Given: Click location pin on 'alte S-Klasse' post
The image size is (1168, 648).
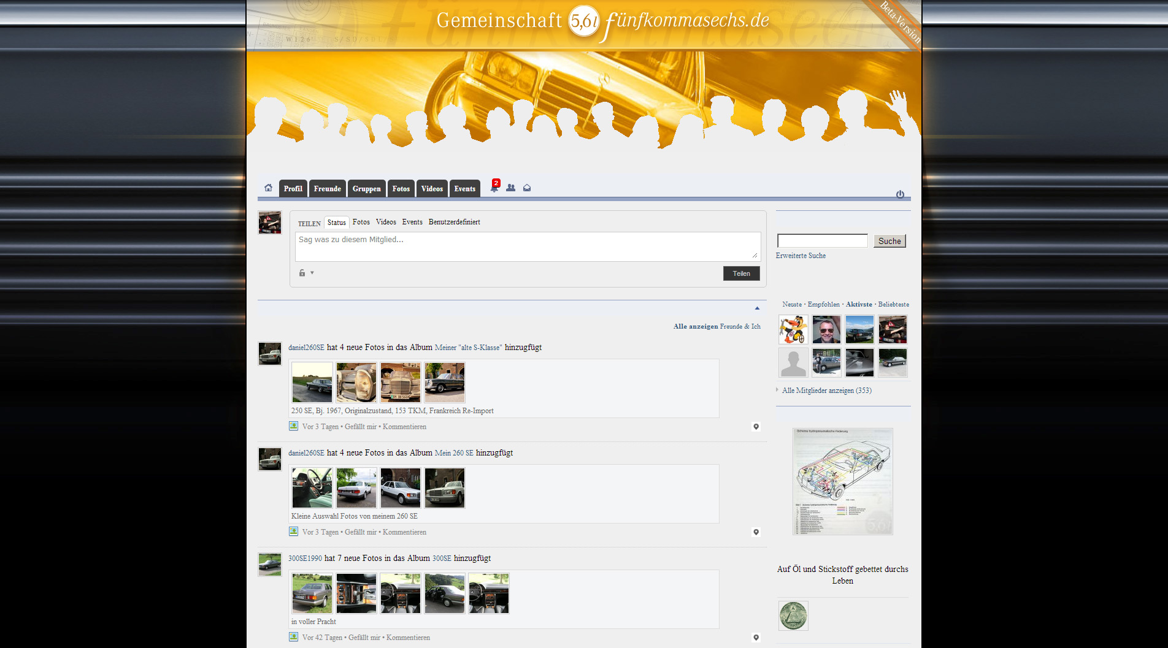Looking at the screenshot, I should (756, 427).
